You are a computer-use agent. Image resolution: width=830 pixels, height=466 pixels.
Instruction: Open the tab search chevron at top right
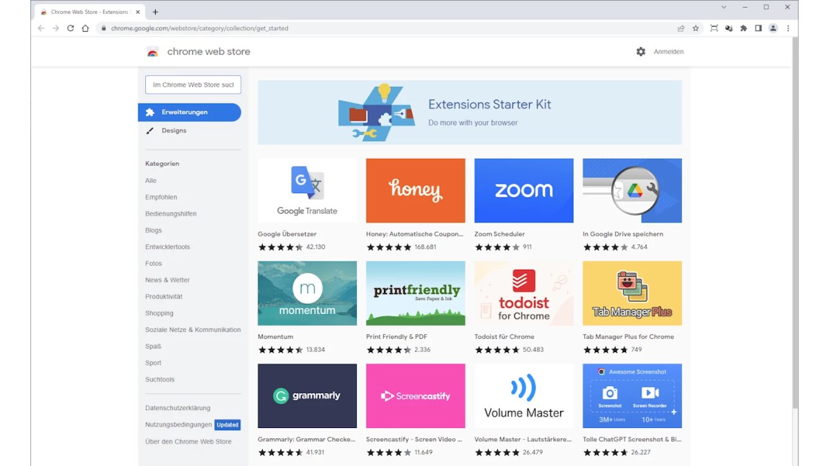(724, 7)
